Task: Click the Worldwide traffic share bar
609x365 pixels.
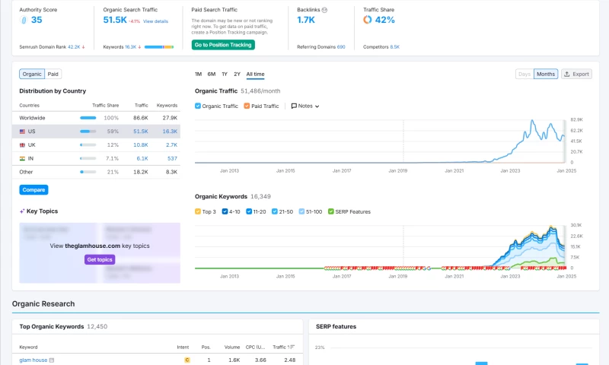Action: coord(88,118)
